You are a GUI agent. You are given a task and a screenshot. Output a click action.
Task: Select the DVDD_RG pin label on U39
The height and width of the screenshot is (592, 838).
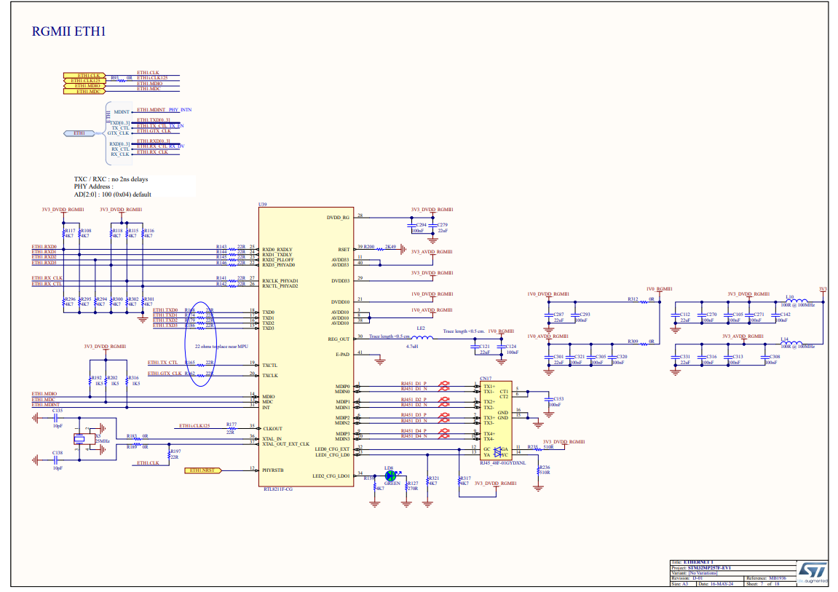coord(338,218)
